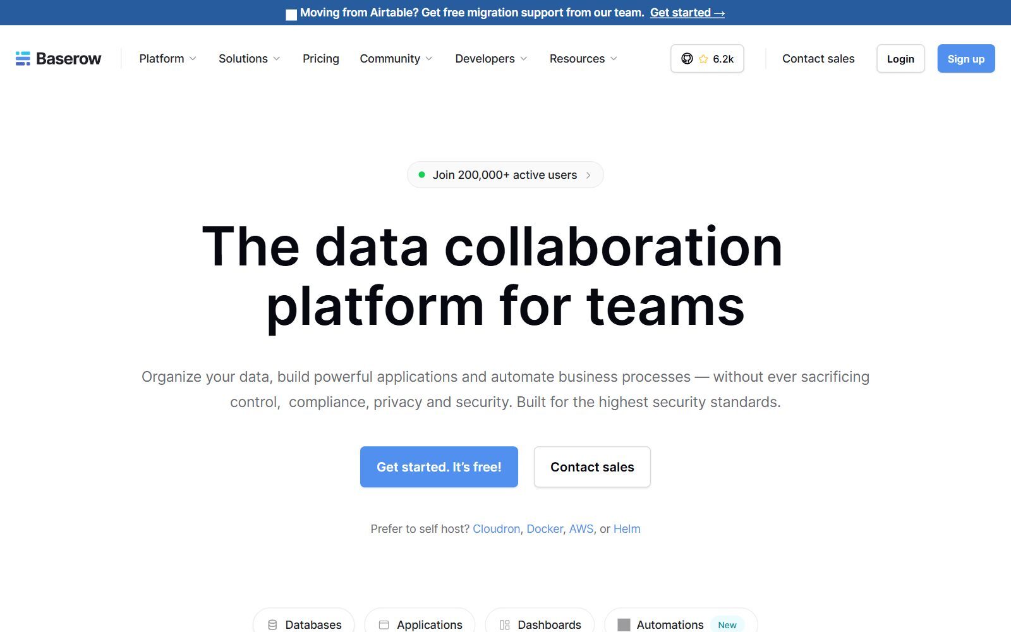Click Get started. It's free! button
The width and height of the screenshot is (1011, 632).
tap(439, 467)
